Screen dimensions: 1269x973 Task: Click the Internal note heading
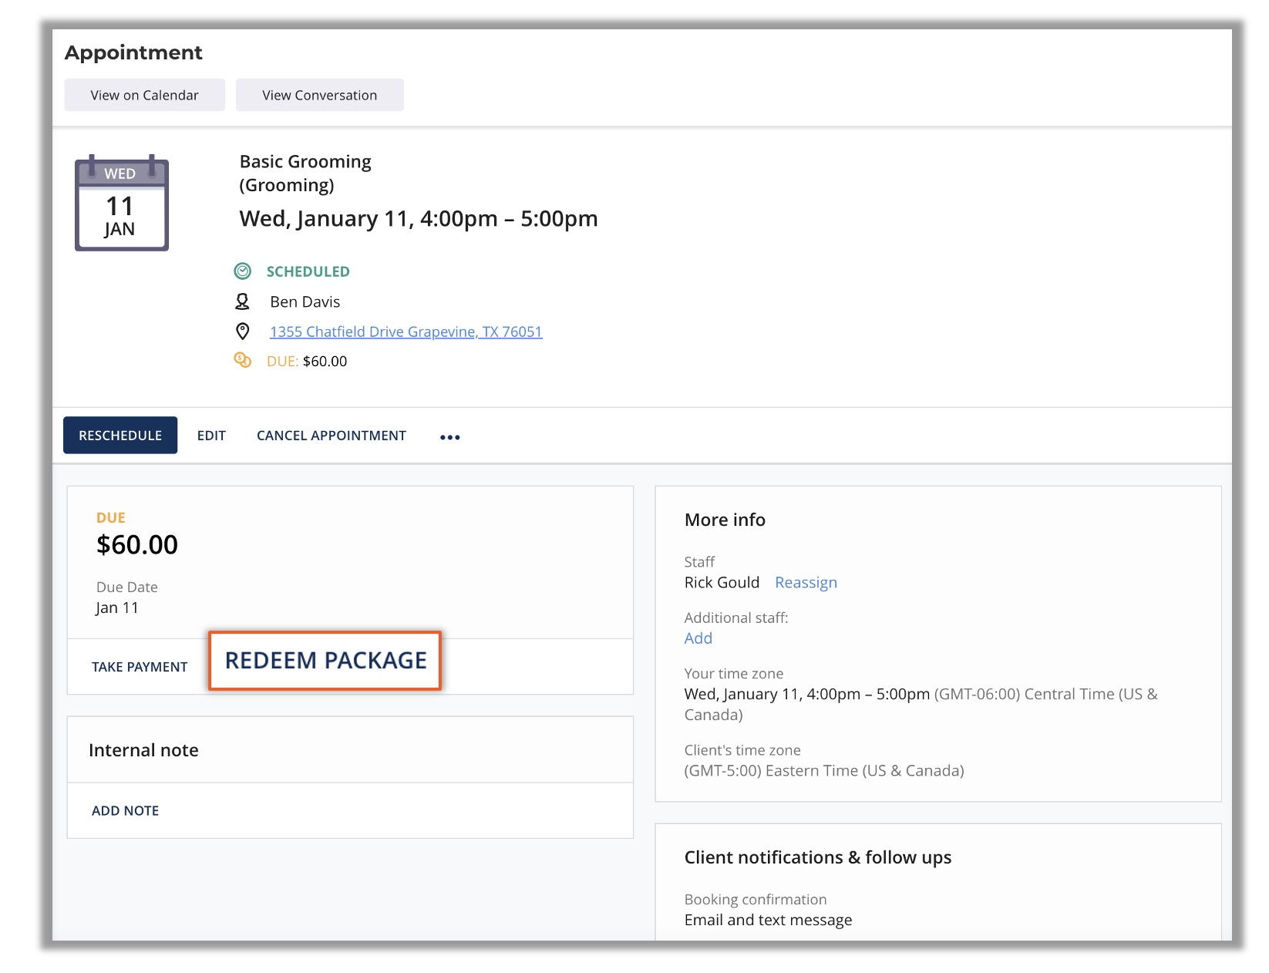tap(143, 751)
